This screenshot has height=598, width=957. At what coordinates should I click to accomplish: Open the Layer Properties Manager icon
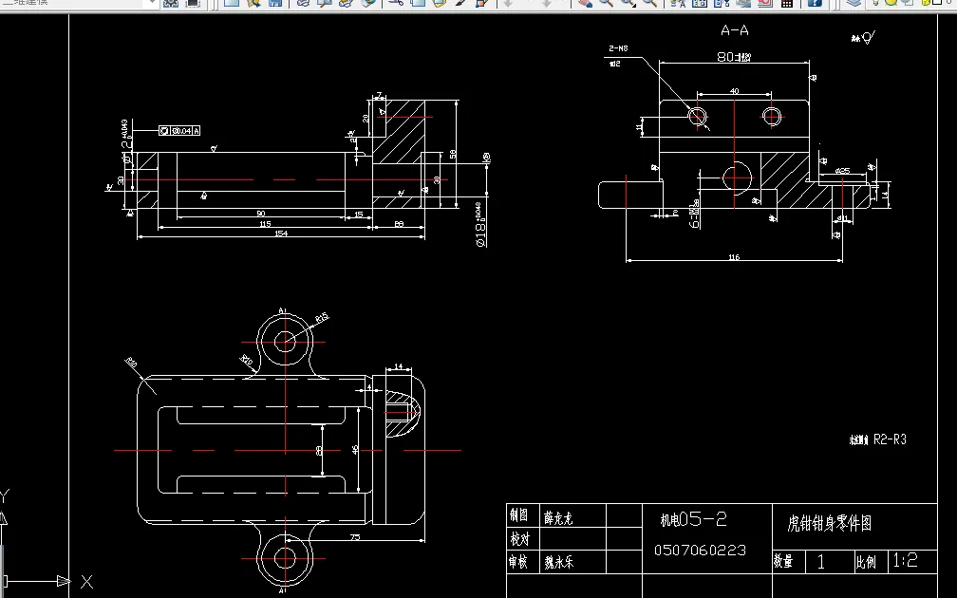(854, 3)
